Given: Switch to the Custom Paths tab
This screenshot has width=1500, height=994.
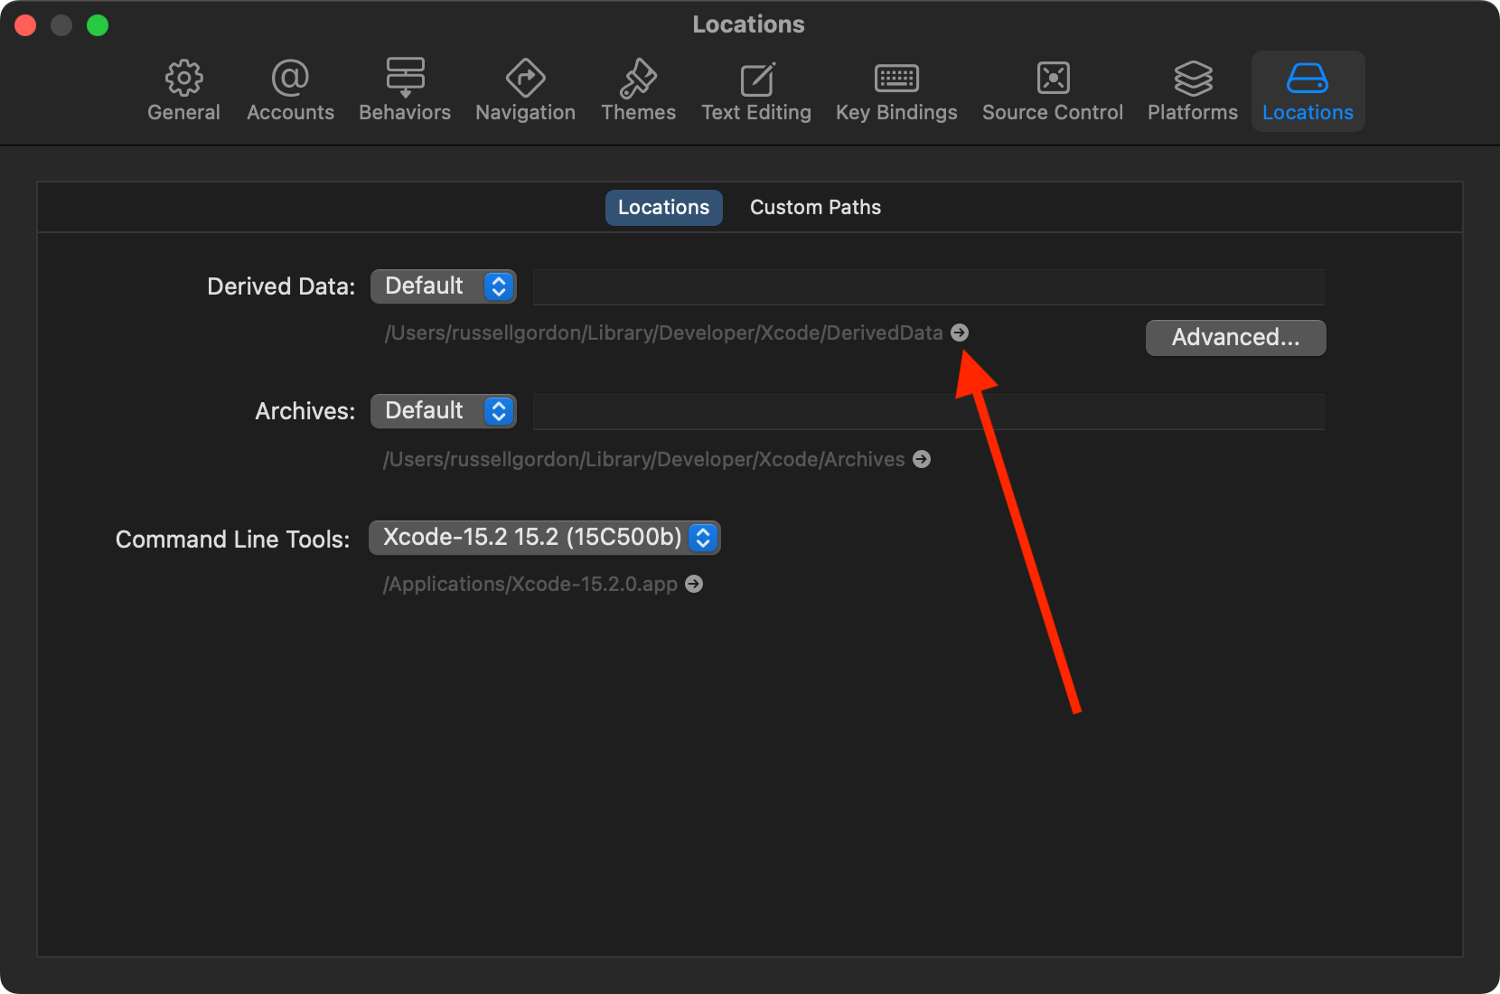Looking at the screenshot, I should click(x=814, y=207).
